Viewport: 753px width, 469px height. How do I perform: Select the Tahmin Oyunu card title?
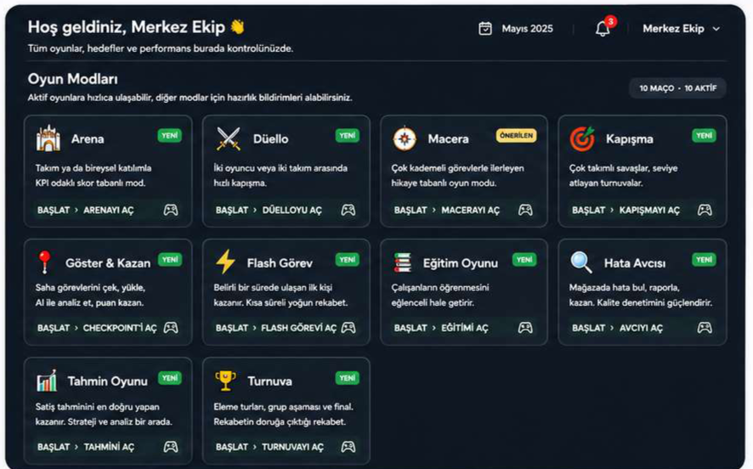pyautogui.click(x=108, y=381)
